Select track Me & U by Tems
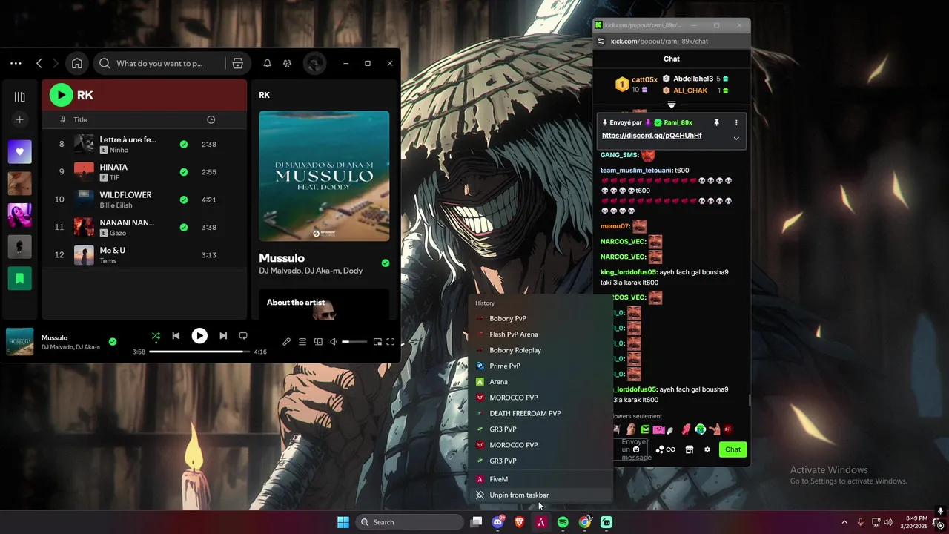The width and height of the screenshot is (949, 534). click(x=144, y=255)
